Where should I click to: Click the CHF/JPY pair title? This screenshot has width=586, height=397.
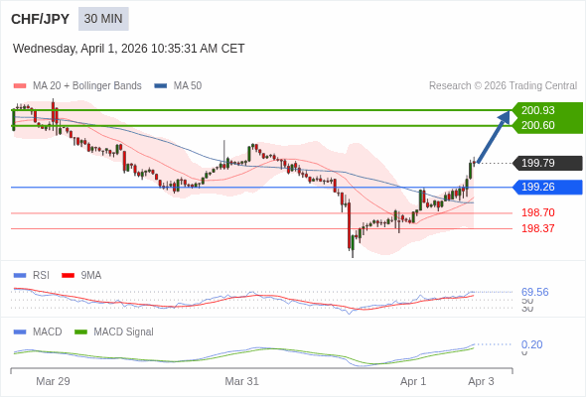40,19
